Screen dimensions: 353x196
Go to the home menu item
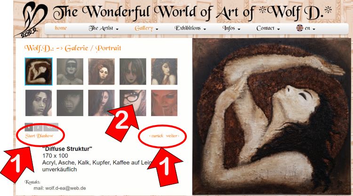coord(61,28)
